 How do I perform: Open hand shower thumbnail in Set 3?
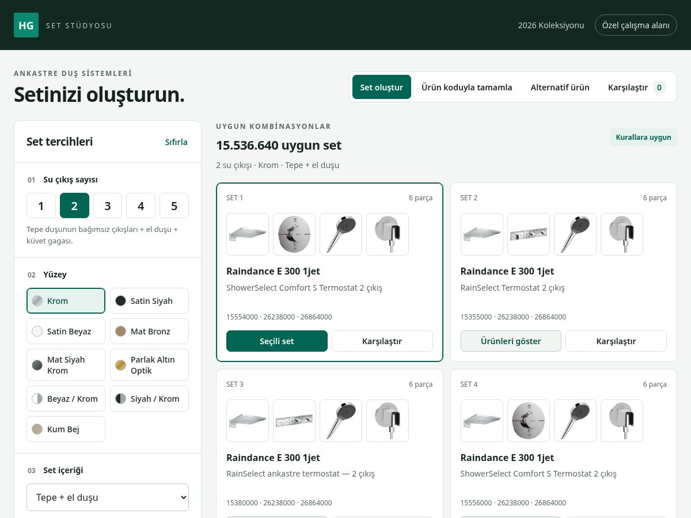pos(341,421)
